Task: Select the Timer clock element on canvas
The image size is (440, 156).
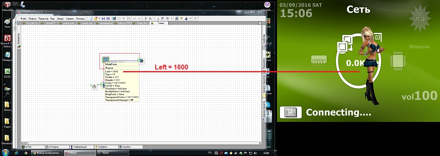Action: pos(94,87)
